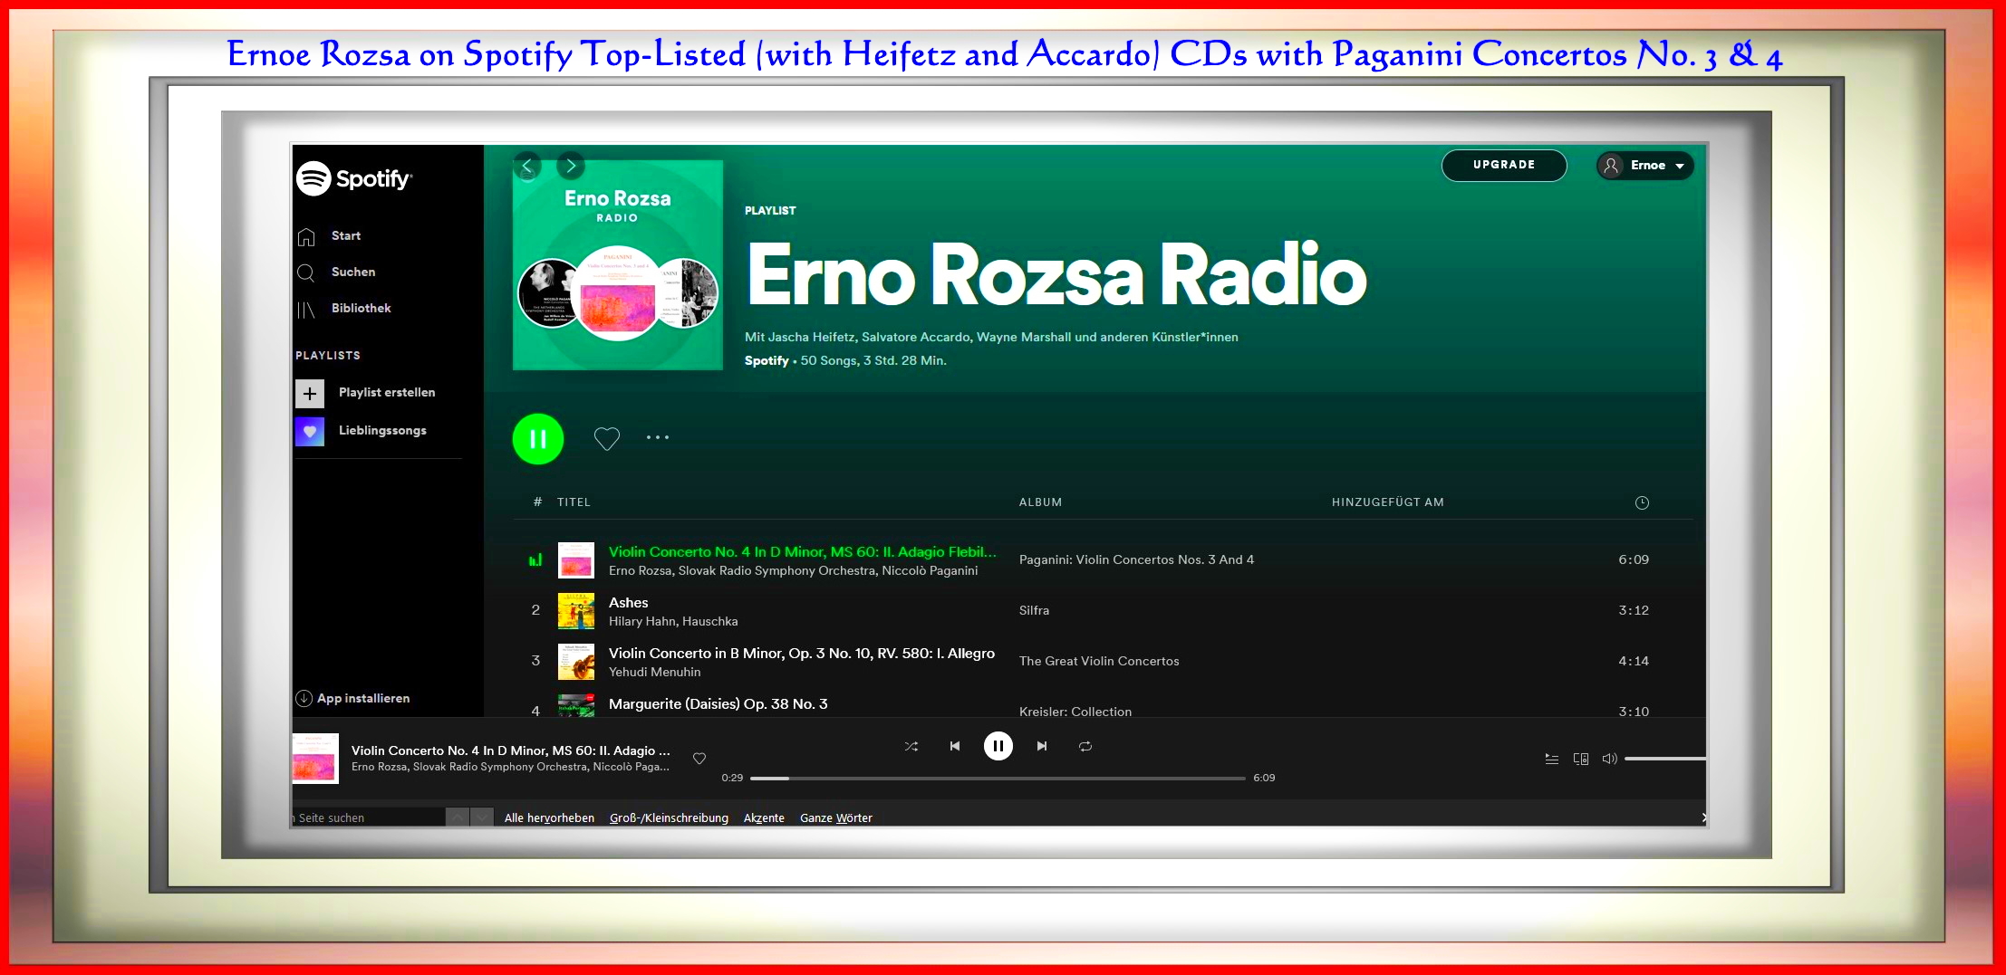Open the Ernoe user account dropdown
This screenshot has width=2006, height=975.
(x=1644, y=166)
